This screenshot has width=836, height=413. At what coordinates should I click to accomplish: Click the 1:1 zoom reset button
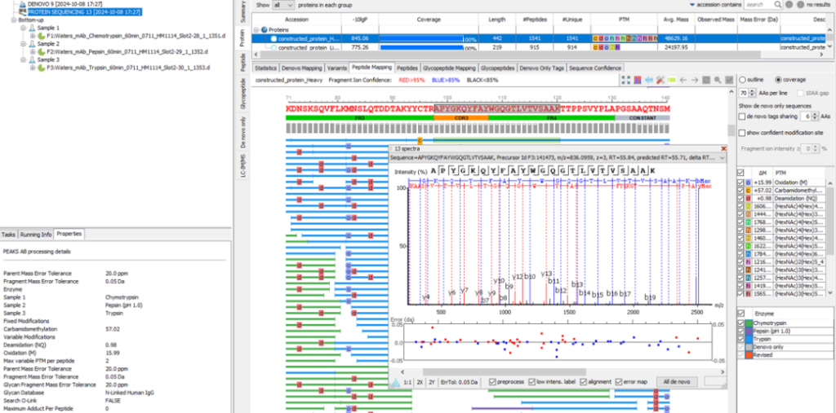tap(407, 381)
